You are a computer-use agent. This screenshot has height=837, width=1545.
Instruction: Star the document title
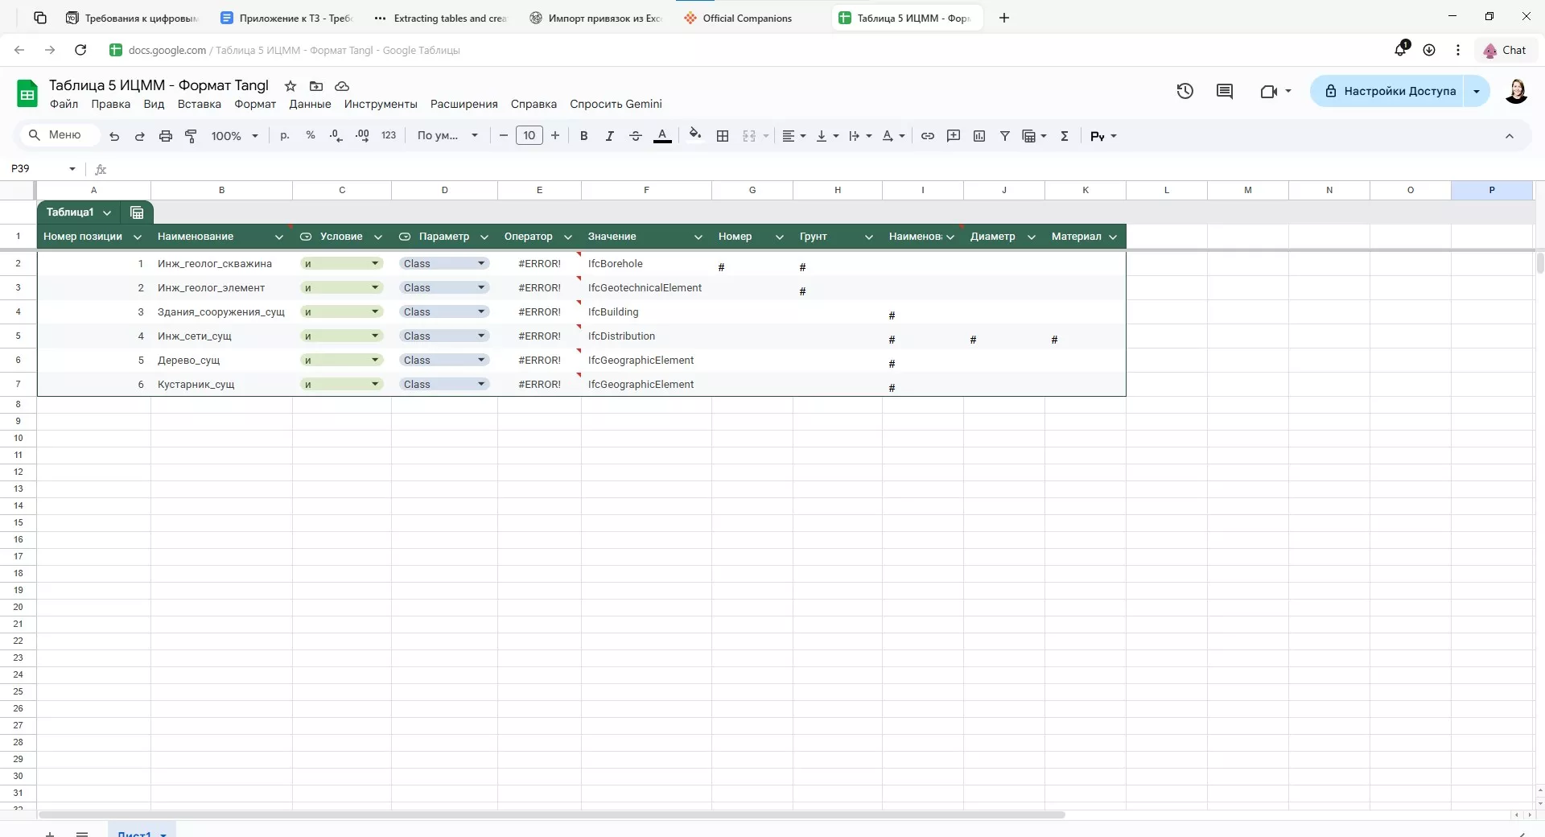click(290, 86)
